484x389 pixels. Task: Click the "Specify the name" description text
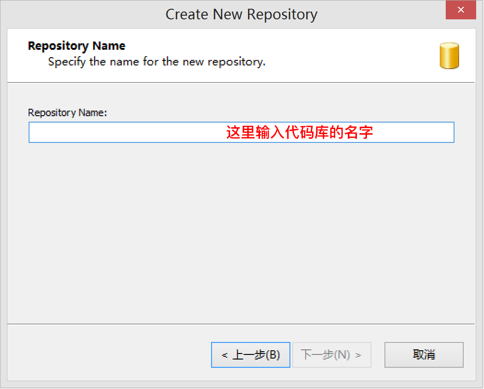157,62
